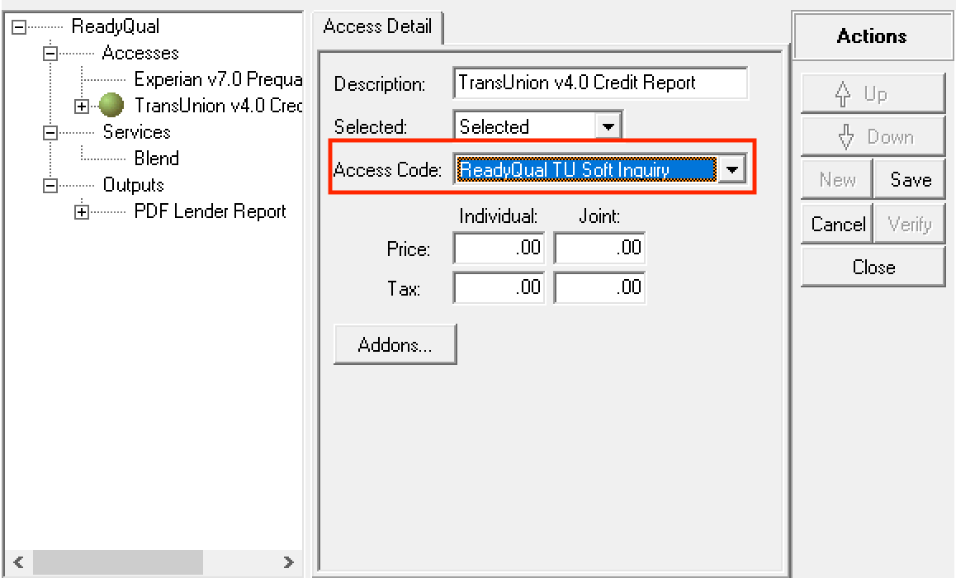Click the tree scrollbar right arrow

coord(288,562)
